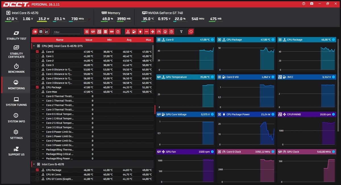Switch to the grid view icon
This screenshot has width=341, height=185.
click(x=41, y=32)
